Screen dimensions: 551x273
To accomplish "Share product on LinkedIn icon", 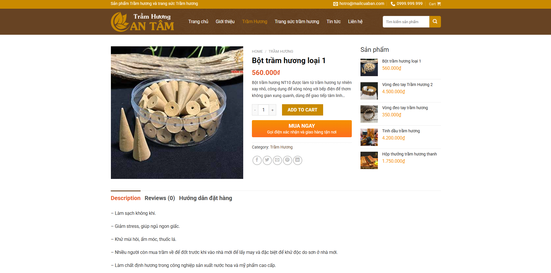I will [297, 160].
